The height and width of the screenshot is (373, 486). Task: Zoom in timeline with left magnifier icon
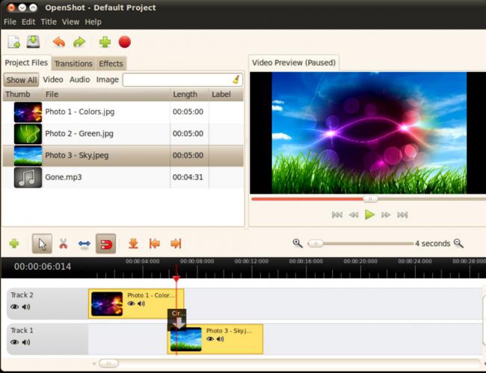(x=298, y=243)
